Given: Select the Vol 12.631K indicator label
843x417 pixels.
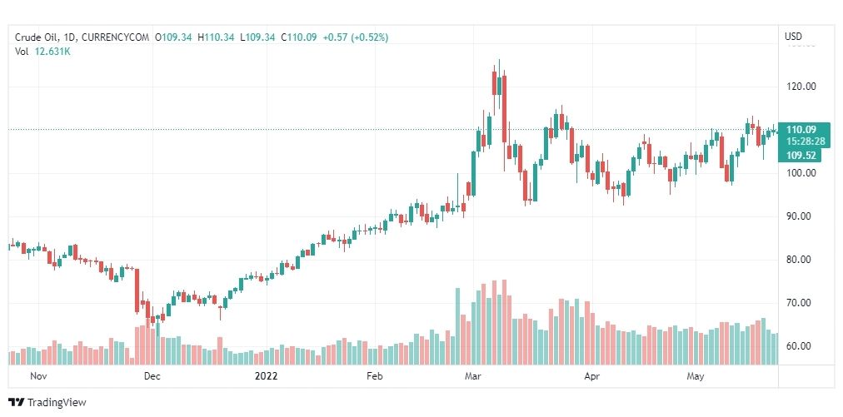Looking at the screenshot, I should point(42,52).
